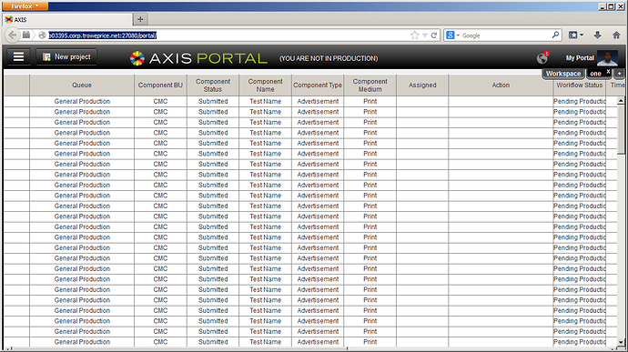Sort by the Component BU column header
Viewport: 628px width, 352px height.
coord(160,85)
